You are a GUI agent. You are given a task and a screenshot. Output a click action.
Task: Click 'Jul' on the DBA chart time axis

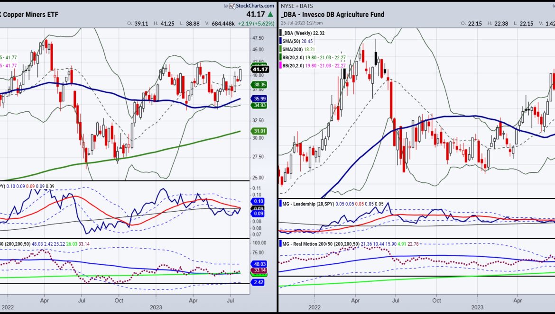tap(395, 301)
